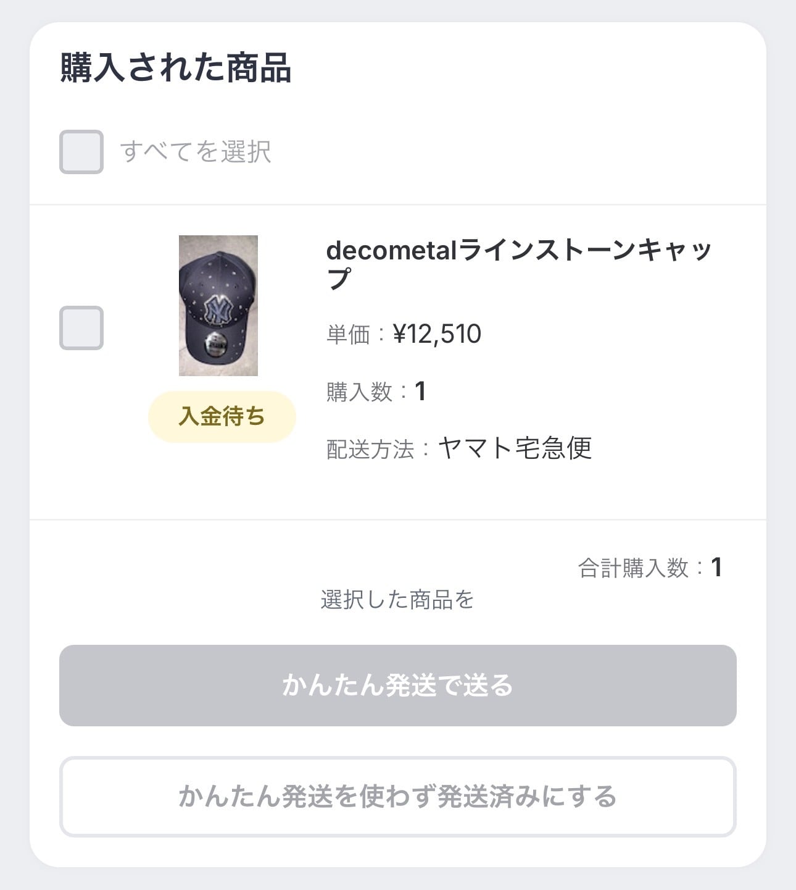Image resolution: width=796 pixels, height=890 pixels.
Task: Click the 入金待ち status badge
Action: (222, 417)
